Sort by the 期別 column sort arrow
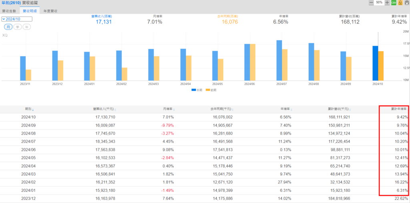This screenshot has width=410, height=203. tap(33, 109)
